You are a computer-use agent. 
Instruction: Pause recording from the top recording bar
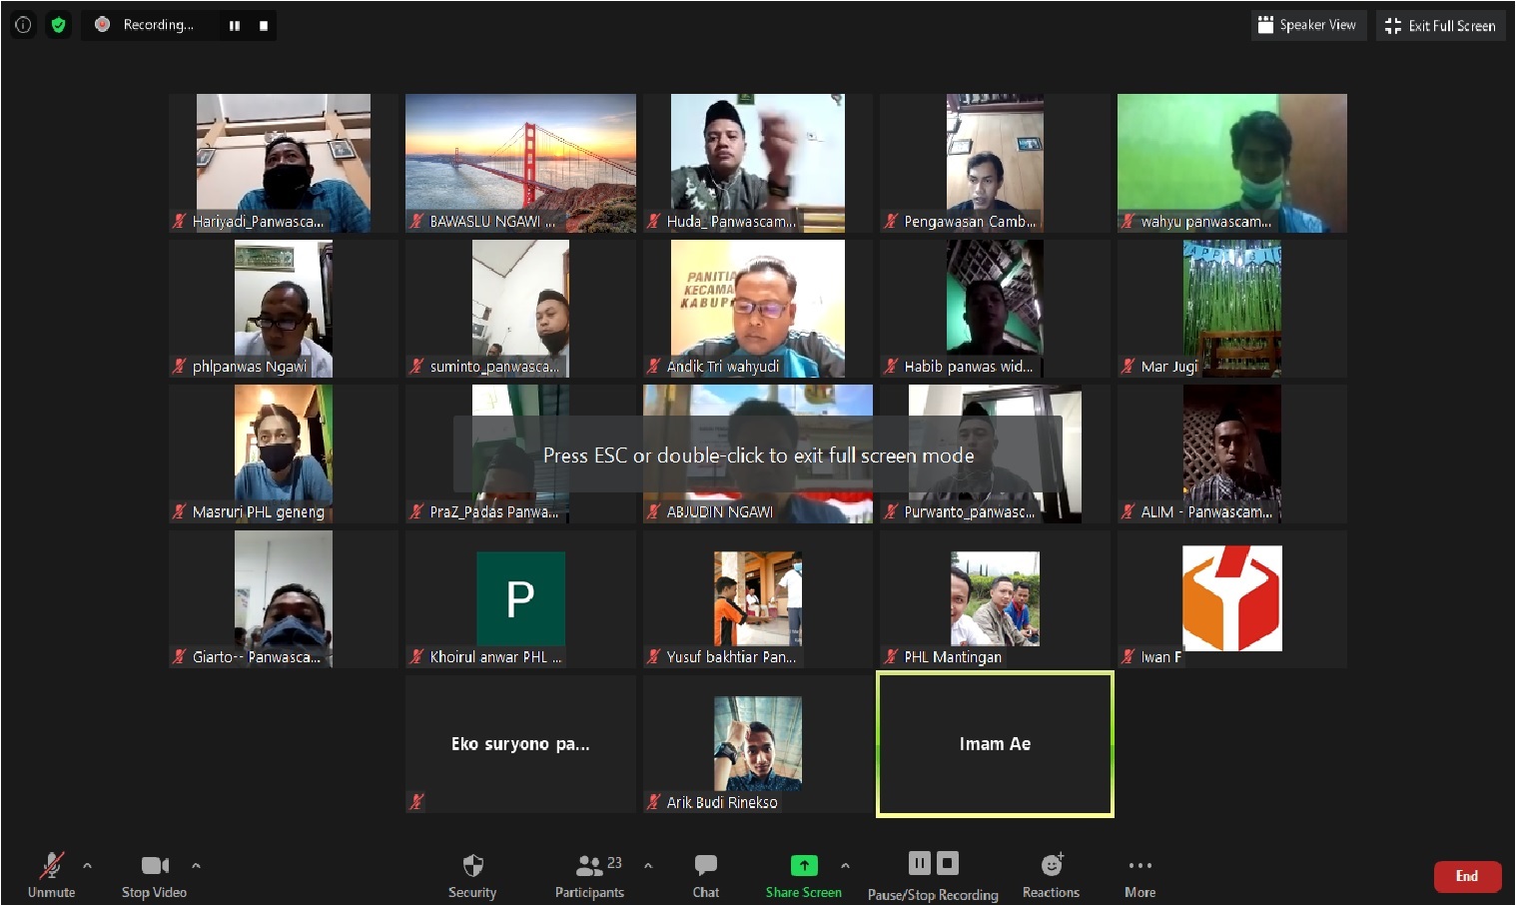coord(235,26)
